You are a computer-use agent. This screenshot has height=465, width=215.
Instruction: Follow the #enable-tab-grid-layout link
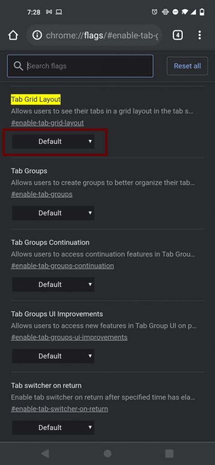[x=47, y=123]
